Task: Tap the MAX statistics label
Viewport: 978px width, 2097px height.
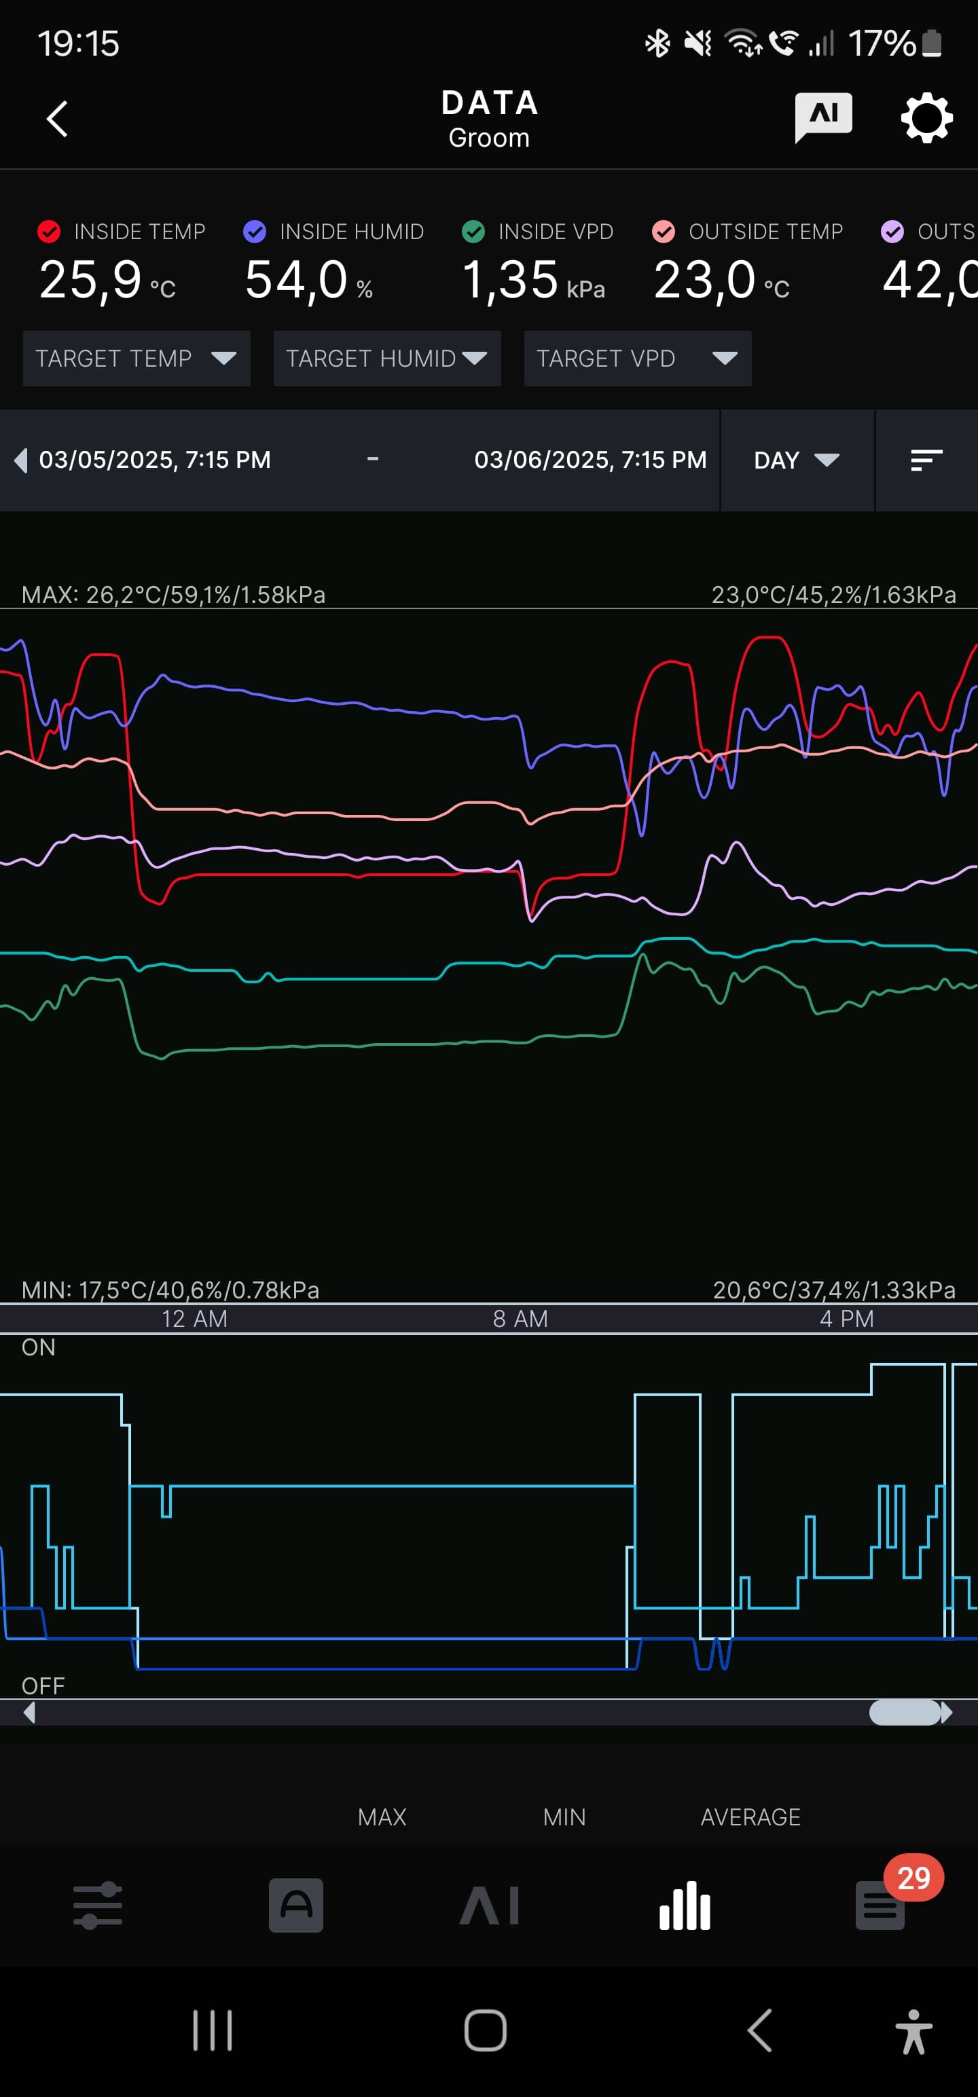Action: (382, 1817)
